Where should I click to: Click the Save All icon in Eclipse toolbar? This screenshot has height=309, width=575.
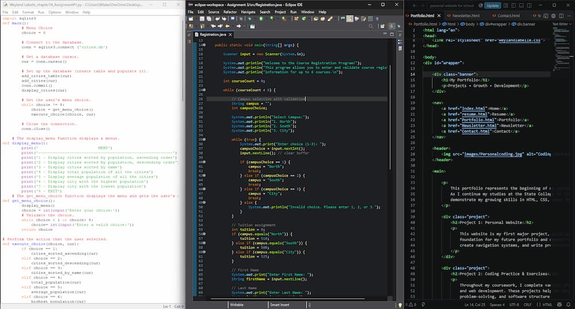(x=209, y=19)
